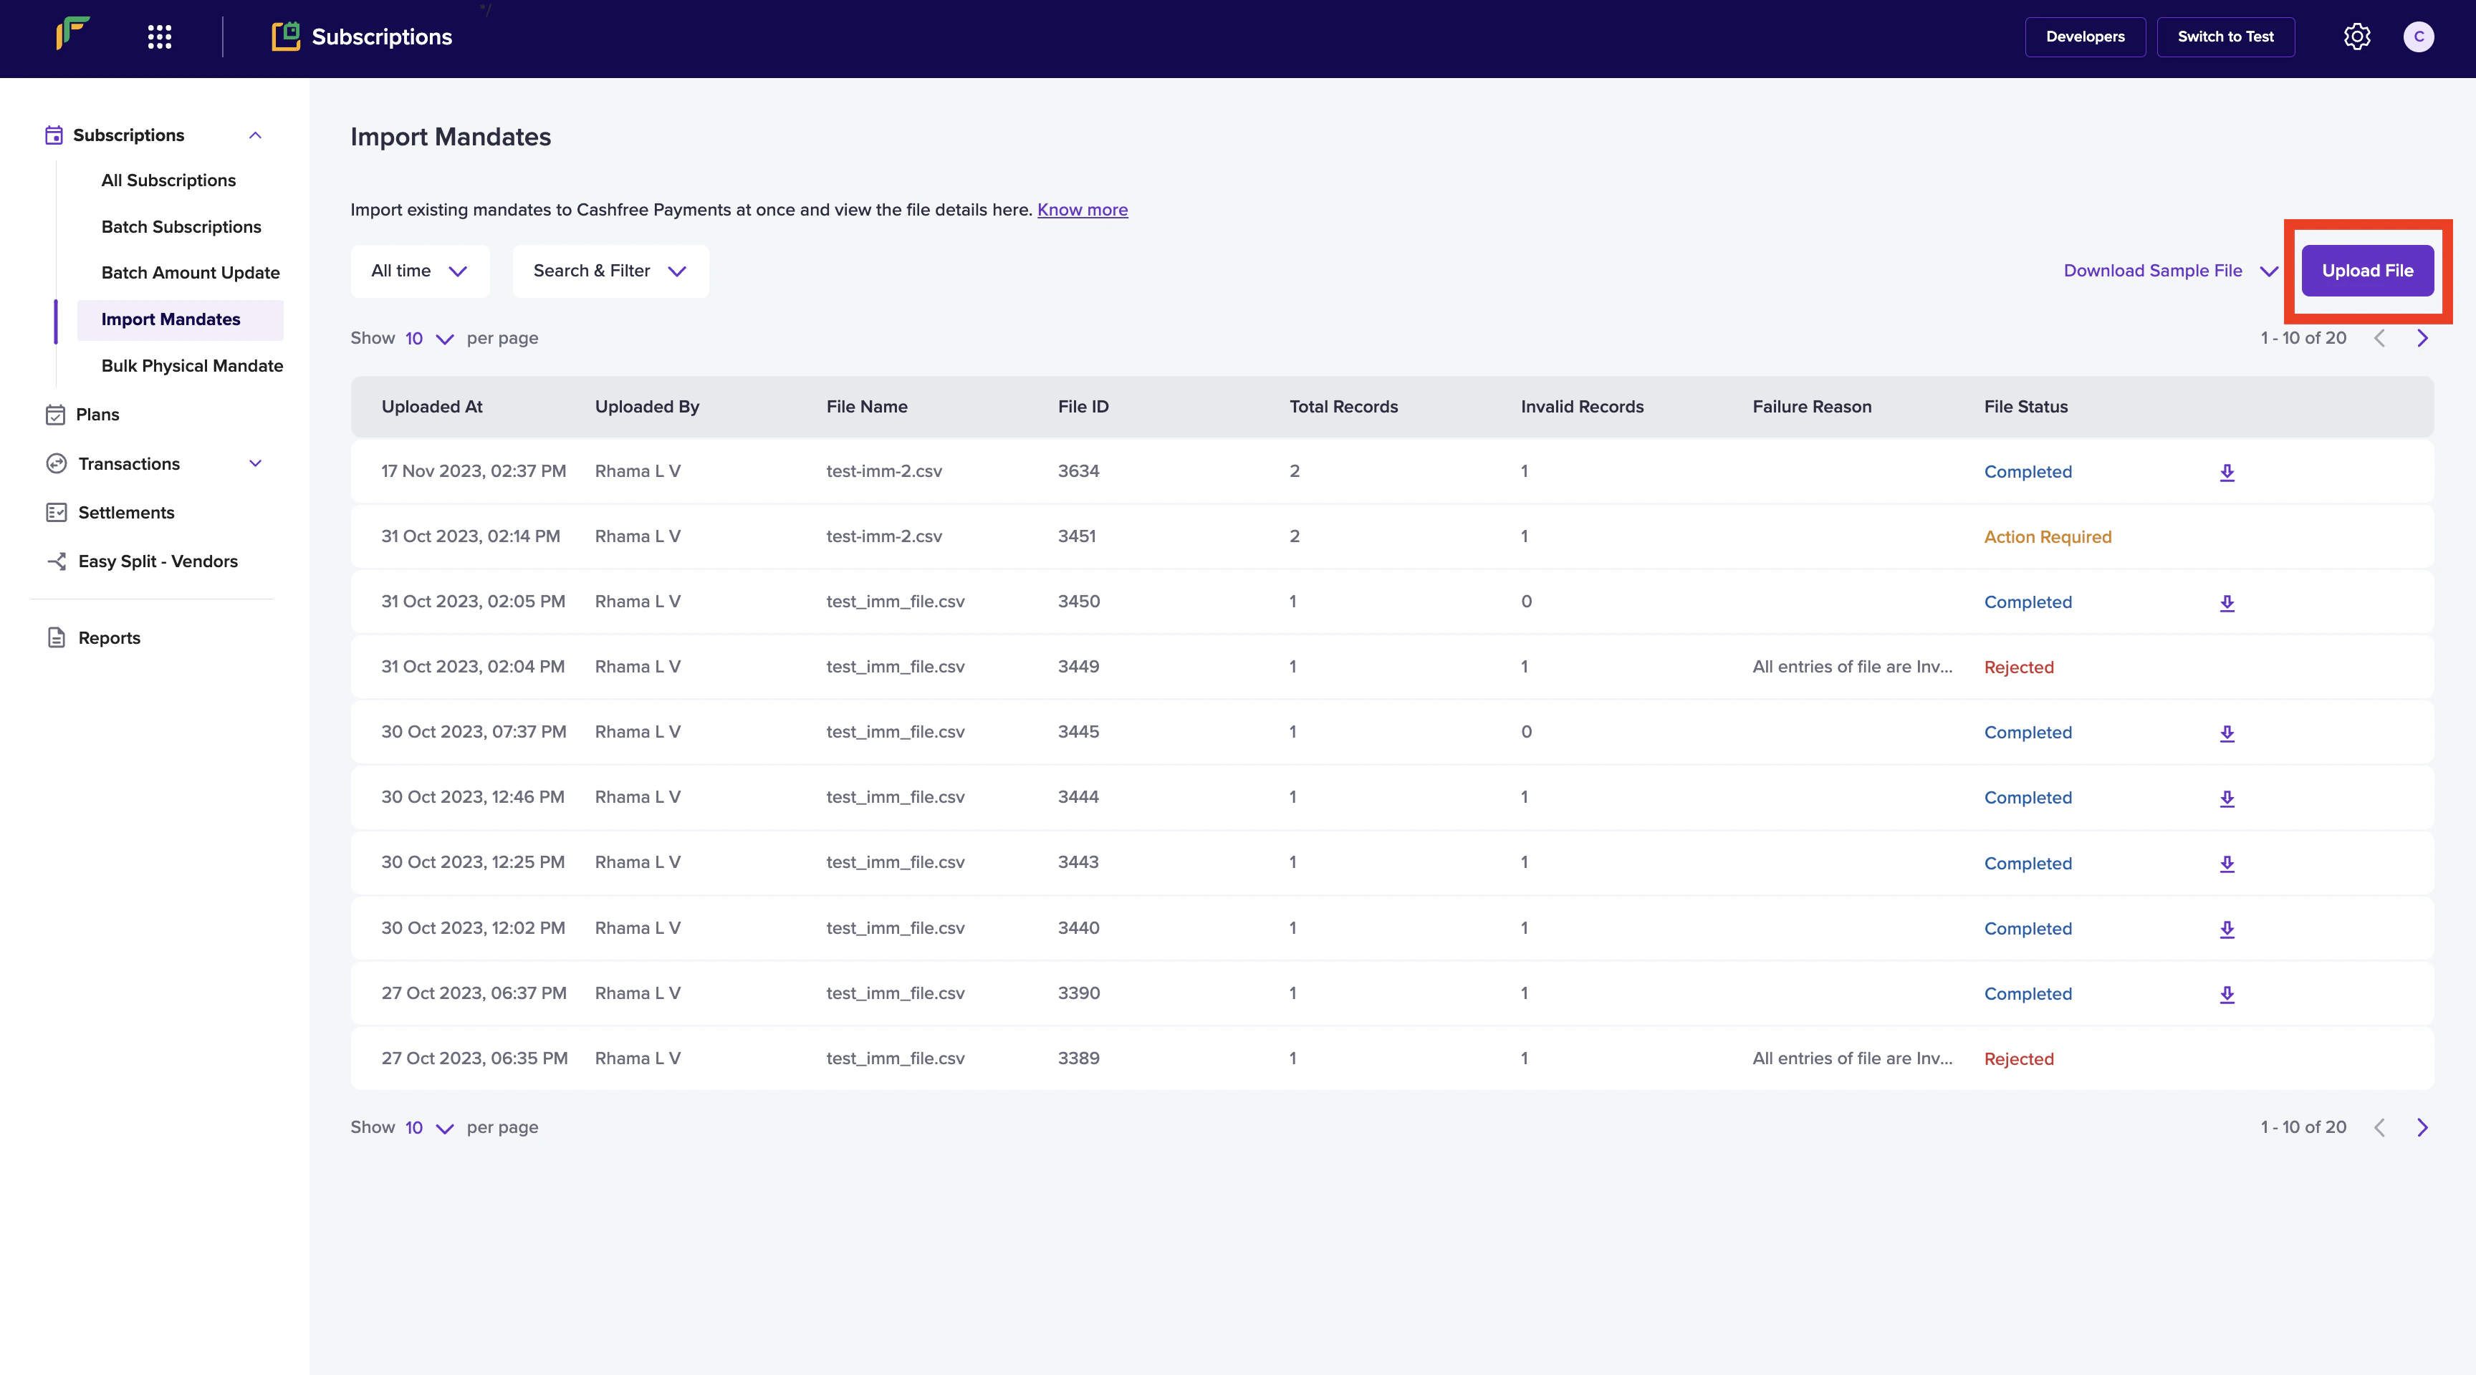
Task: Open Batch Subscriptions in sidebar
Action: tap(181, 227)
